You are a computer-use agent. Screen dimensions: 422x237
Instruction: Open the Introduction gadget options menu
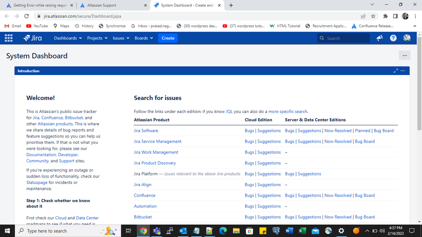[x=403, y=71]
